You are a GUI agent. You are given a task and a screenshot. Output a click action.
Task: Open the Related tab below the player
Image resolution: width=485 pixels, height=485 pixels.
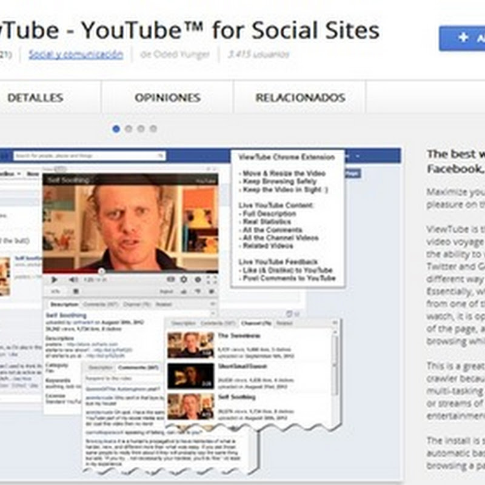click(164, 304)
